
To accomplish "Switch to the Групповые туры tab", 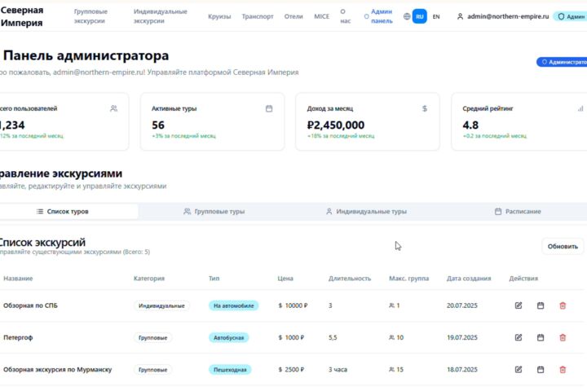I will pos(214,212).
